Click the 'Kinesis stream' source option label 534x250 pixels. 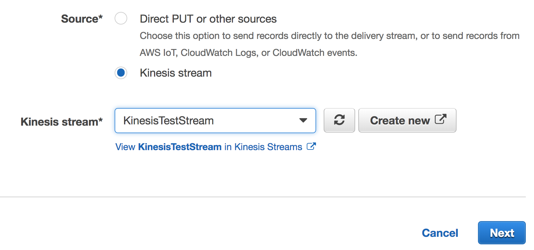(176, 73)
